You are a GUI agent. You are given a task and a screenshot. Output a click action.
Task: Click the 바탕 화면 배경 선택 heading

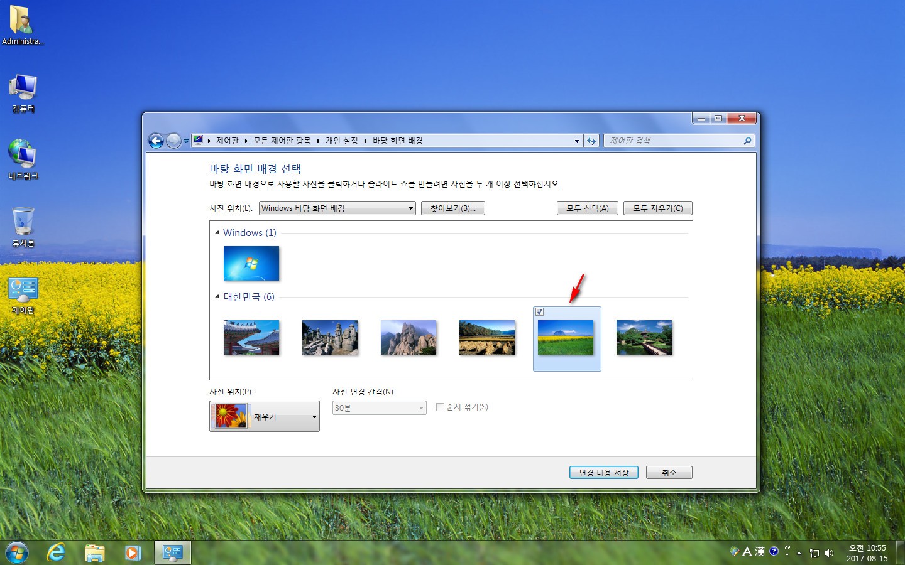click(255, 169)
